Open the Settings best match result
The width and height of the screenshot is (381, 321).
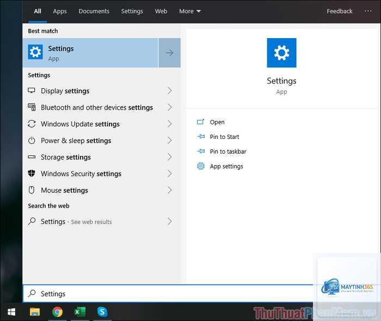(90, 53)
